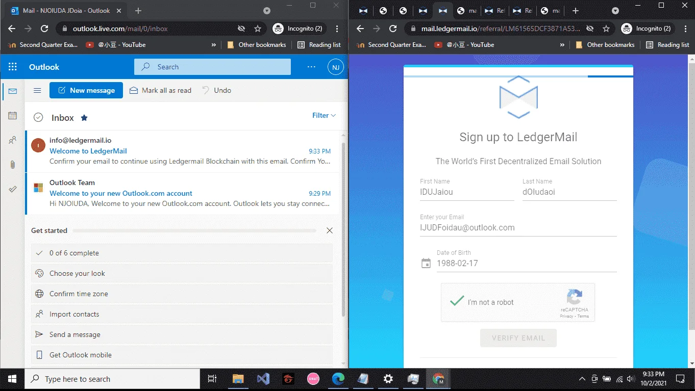Bookmark the LedgerMail page with the star

606,29
